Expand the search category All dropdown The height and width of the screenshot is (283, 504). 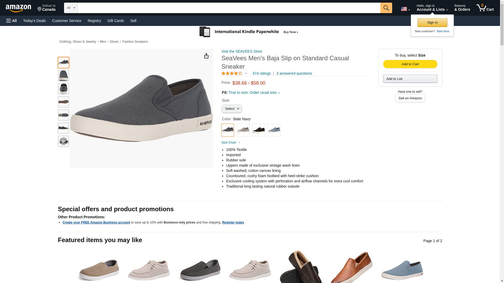[71, 8]
